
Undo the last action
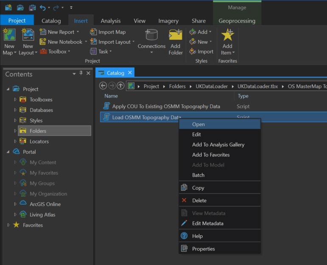pyautogui.click(x=43, y=8)
